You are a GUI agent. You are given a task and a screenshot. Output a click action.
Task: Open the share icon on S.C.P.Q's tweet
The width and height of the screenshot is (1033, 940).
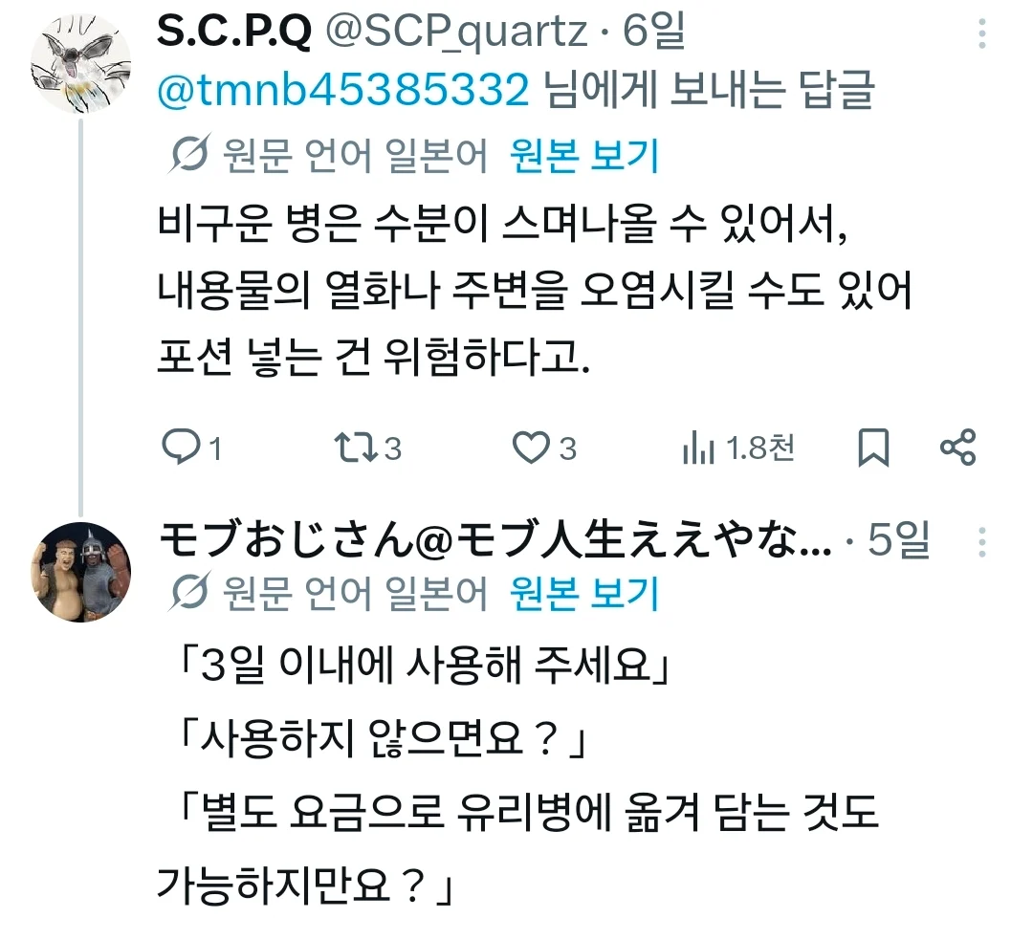pyautogui.click(x=959, y=448)
